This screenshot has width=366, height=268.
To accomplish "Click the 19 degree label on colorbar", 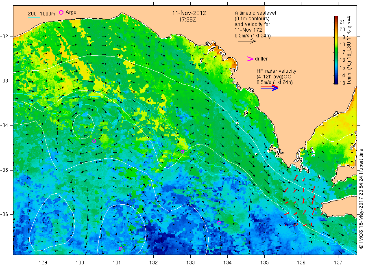I will click(342, 37).
